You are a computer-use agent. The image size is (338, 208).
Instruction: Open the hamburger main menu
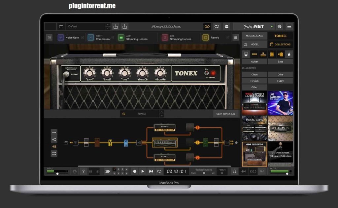(289, 26)
